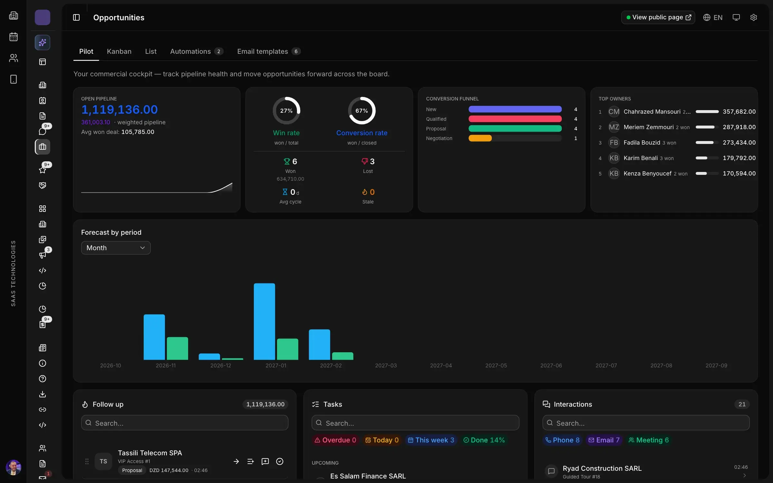Switch to the Kanban tab
Screen dimensions: 773x483
pyautogui.click(x=119, y=52)
